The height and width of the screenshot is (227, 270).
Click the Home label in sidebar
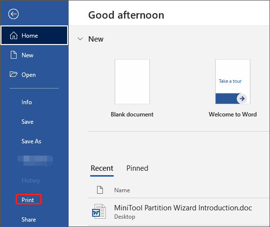29,36
